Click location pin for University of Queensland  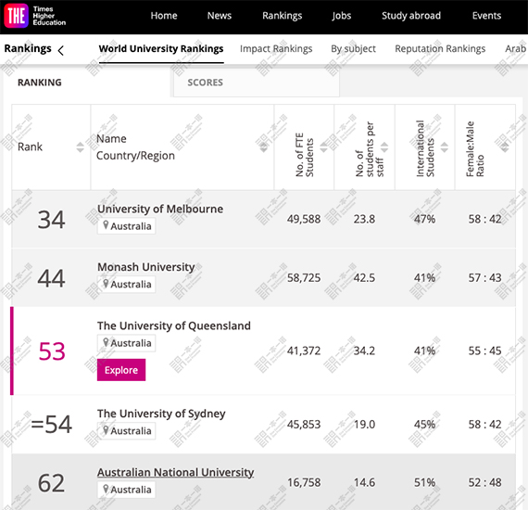[106, 342]
